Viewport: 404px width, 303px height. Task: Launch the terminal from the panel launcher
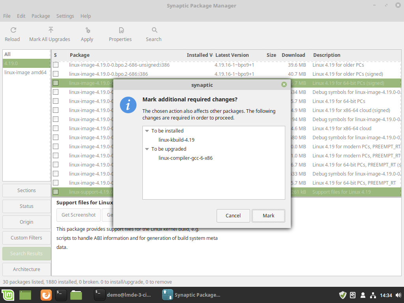pyautogui.click(x=61, y=295)
